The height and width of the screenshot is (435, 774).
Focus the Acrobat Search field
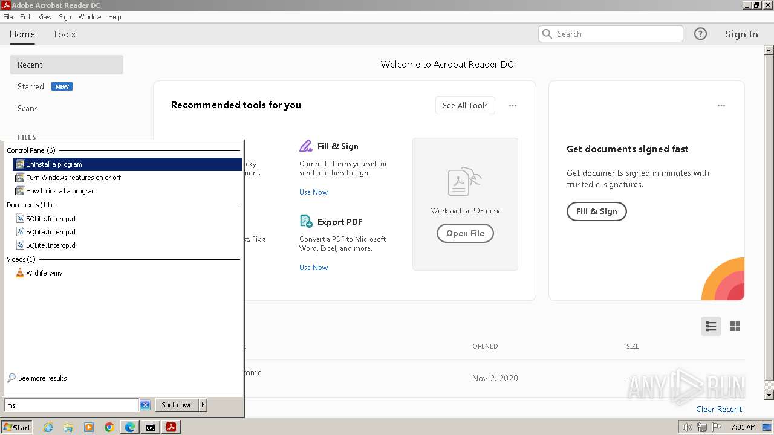pos(610,34)
